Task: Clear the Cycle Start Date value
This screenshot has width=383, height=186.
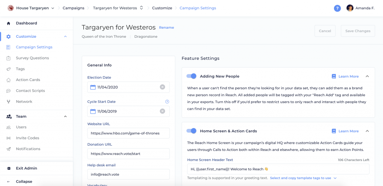Action: [x=162, y=111]
